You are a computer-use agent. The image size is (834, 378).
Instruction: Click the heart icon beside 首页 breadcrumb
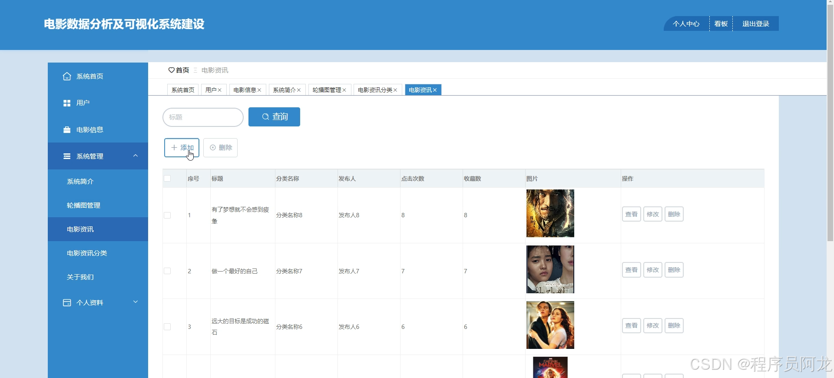coord(172,70)
